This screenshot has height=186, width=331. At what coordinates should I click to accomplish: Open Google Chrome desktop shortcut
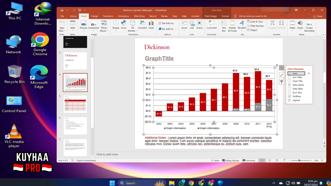(x=40, y=44)
